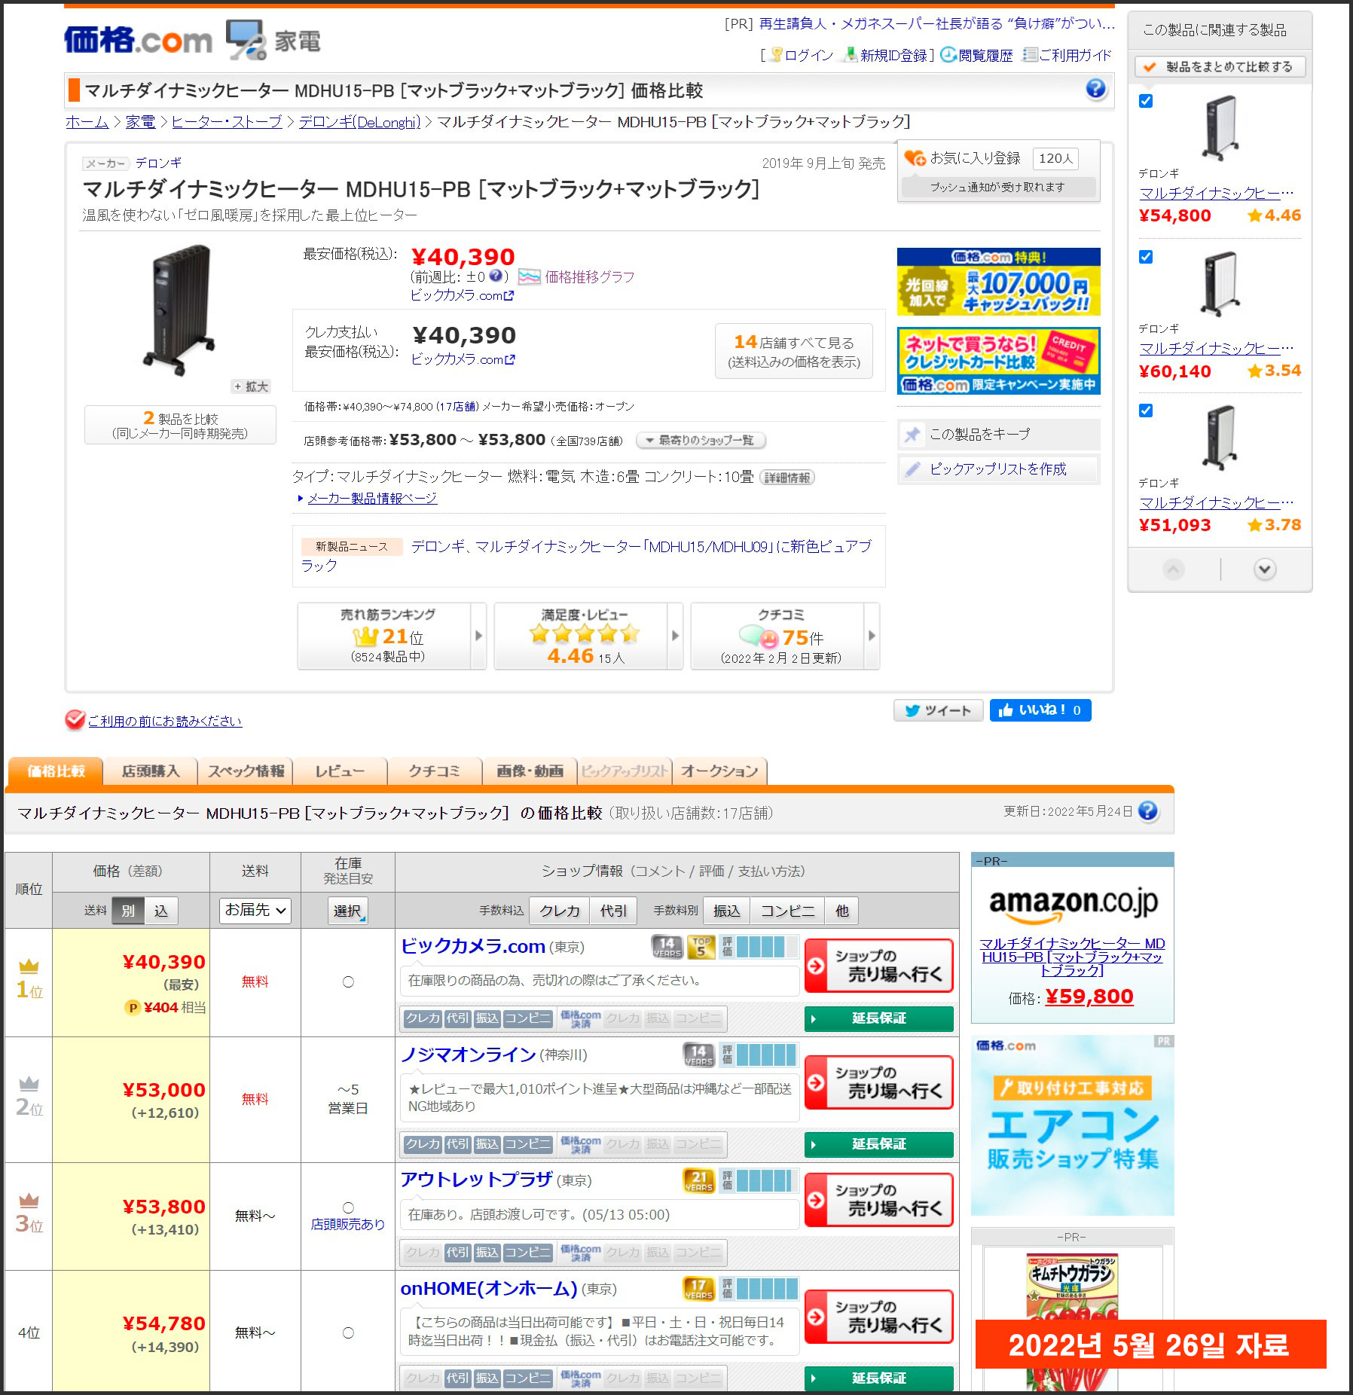
Task: Click the 14 years badge for BicCamera
Action: pyautogui.click(x=667, y=947)
